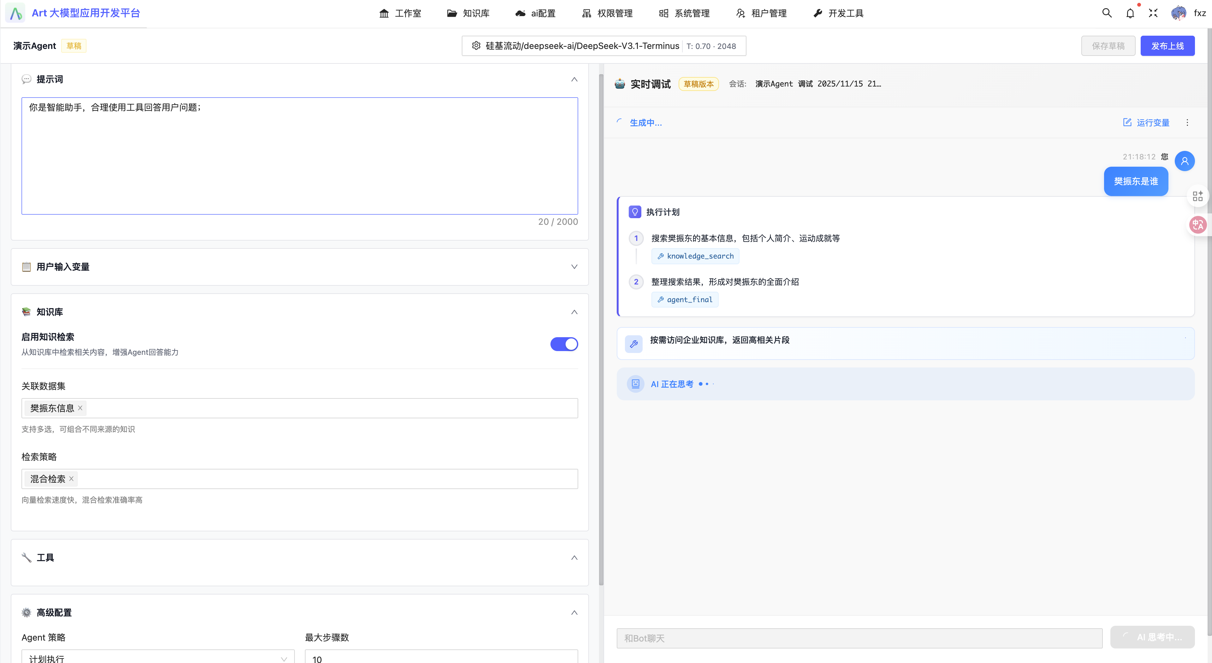Click the fullscreen exit icon
This screenshot has height=663, width=1212.
[1153, 13]
